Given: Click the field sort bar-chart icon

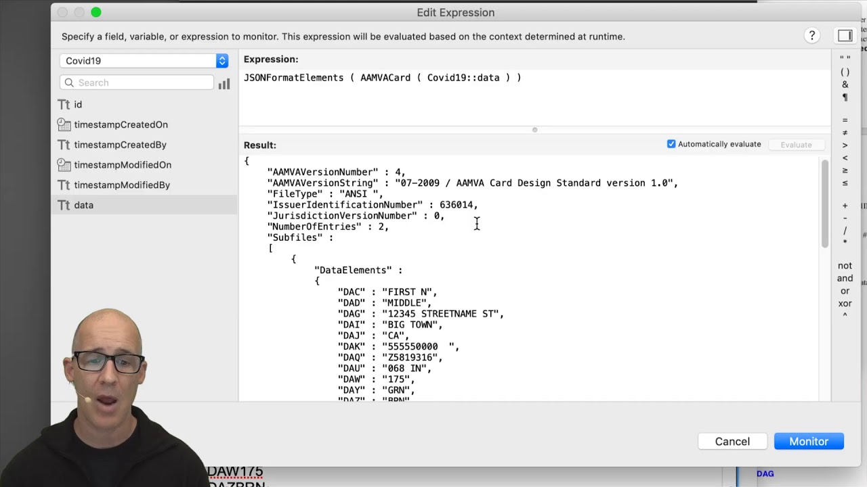Looking at the screenshot, I should coord(224,83).
